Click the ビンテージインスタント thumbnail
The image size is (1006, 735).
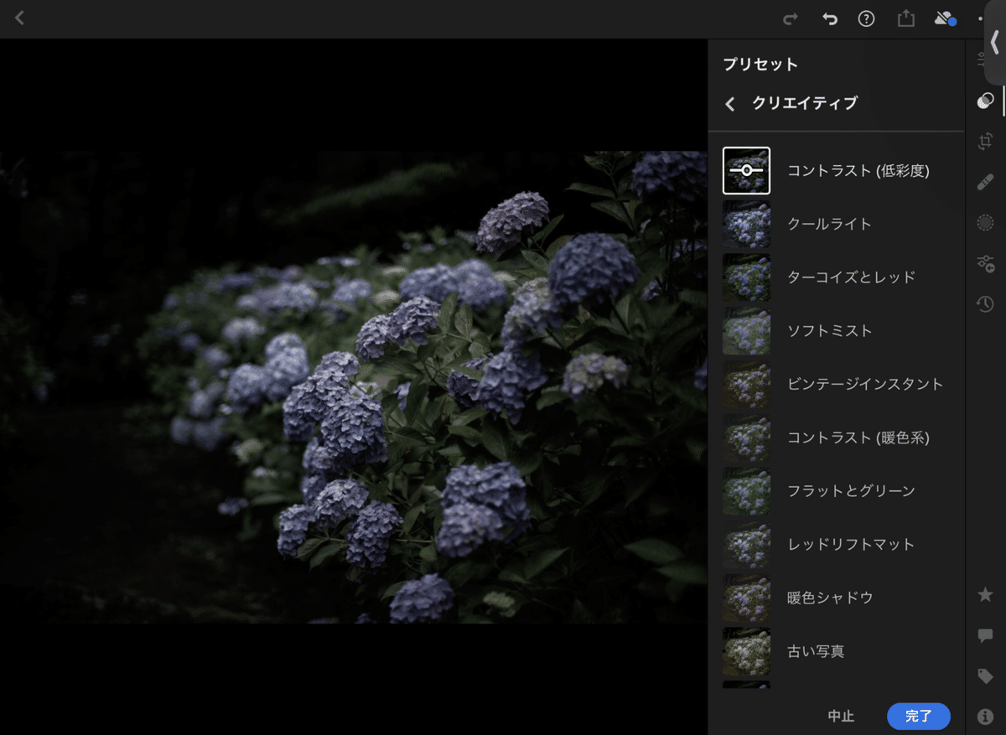coord(746,384)
